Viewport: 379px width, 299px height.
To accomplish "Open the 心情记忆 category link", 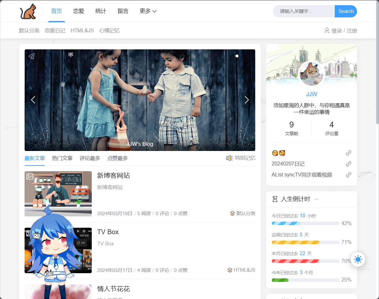I will 110,31.
